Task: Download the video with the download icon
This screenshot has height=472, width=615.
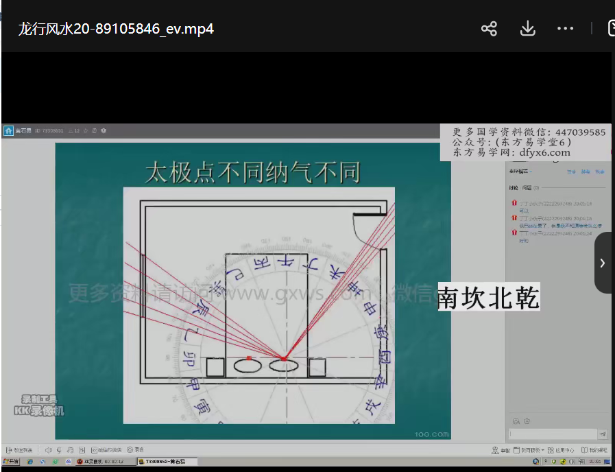Action: [x=527, y=29]
